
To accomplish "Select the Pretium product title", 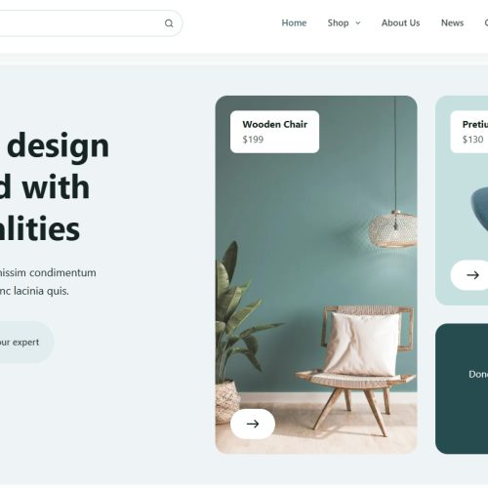I will tap(475, 124).
